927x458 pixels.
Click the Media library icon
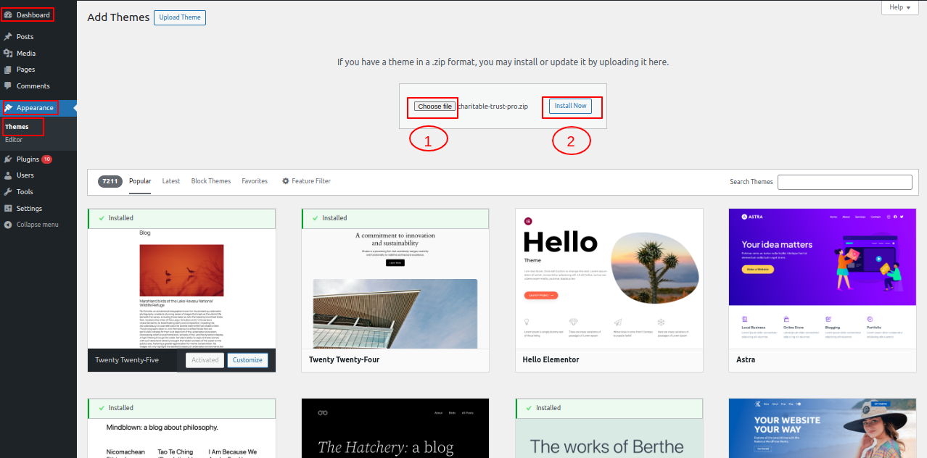click(x=8, y=53)
